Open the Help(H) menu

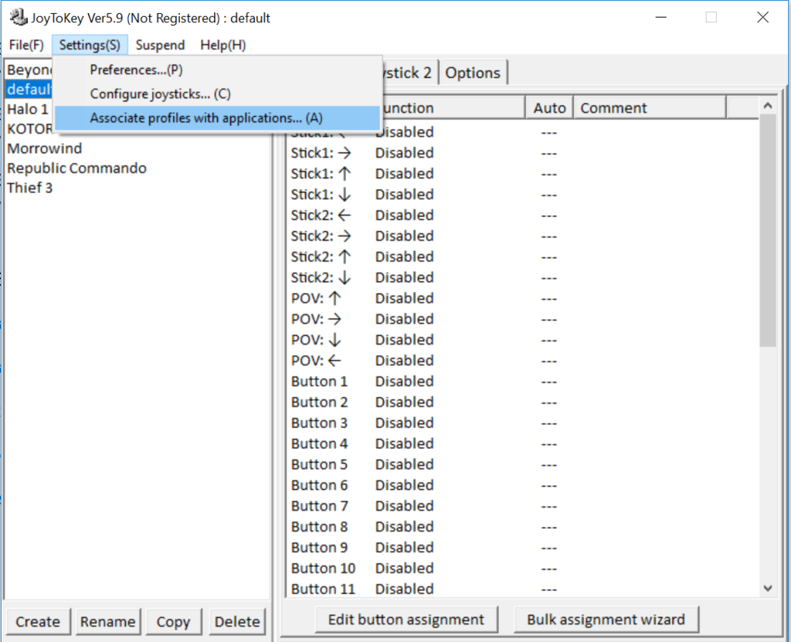(x=222, y=45)
